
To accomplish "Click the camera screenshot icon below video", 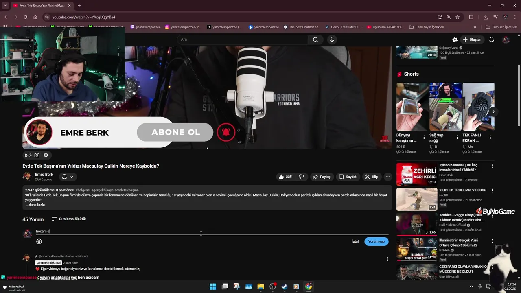I will pos(37,155).
